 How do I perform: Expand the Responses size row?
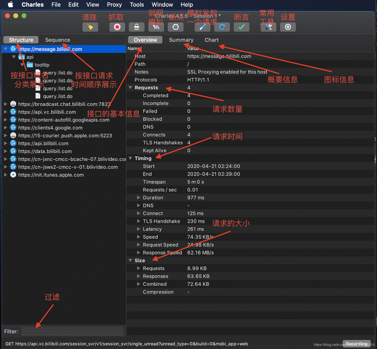(x=138, y=276)
